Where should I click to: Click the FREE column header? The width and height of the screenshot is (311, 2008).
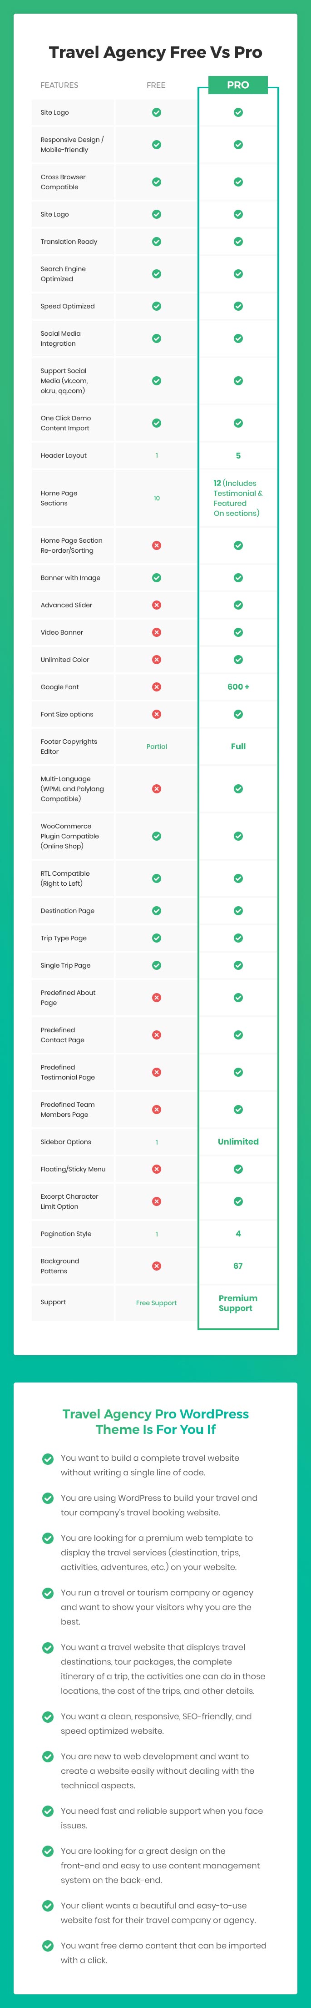[x=156, y=85]
